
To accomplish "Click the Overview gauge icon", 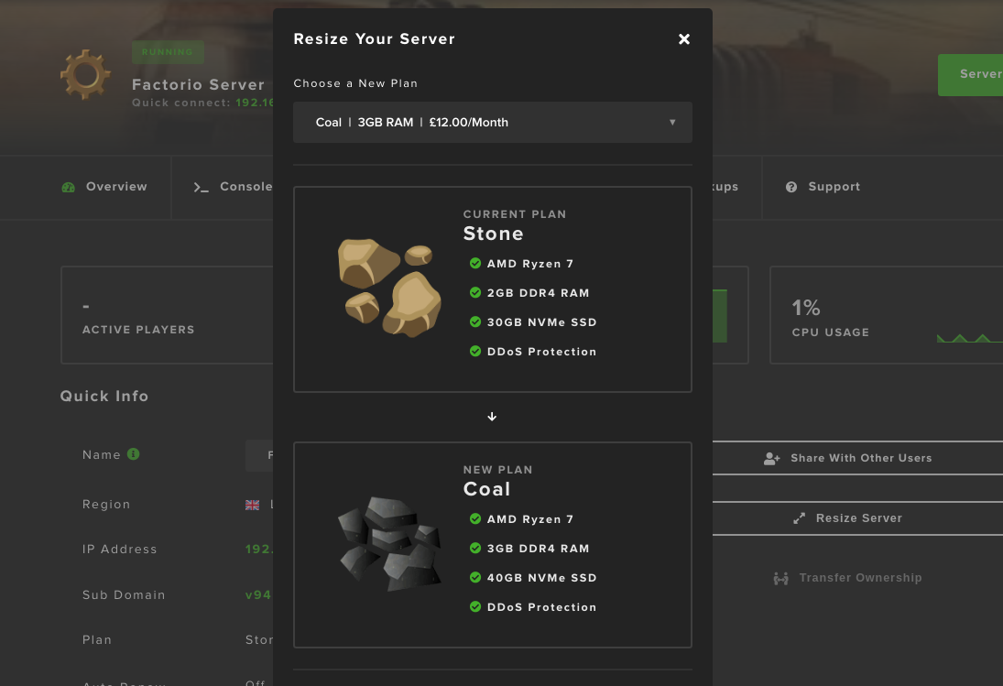I will click(69, 188).
